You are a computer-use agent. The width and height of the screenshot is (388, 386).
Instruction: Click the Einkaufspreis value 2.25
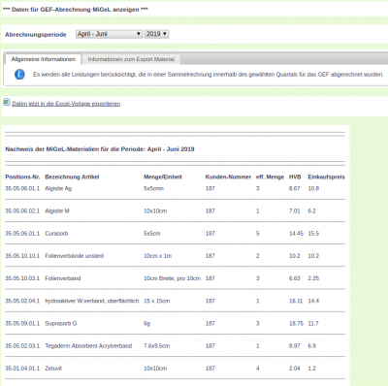point(313,278)
